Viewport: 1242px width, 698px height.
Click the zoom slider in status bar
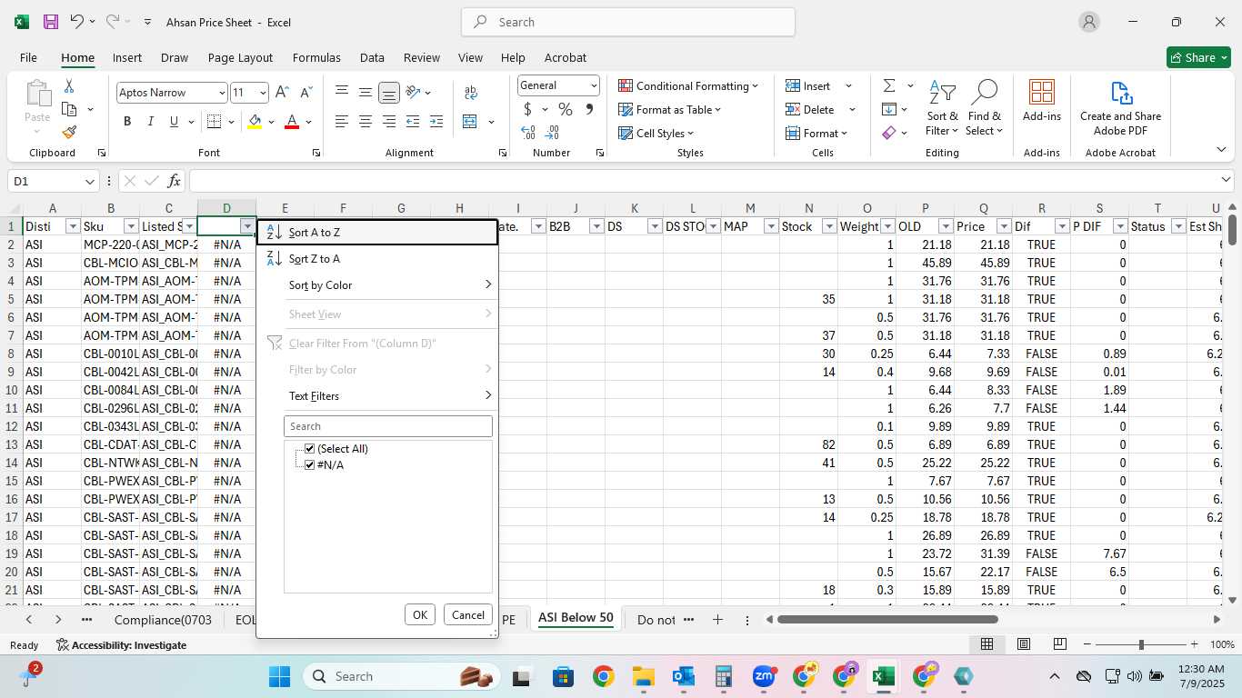[1141, 644]
